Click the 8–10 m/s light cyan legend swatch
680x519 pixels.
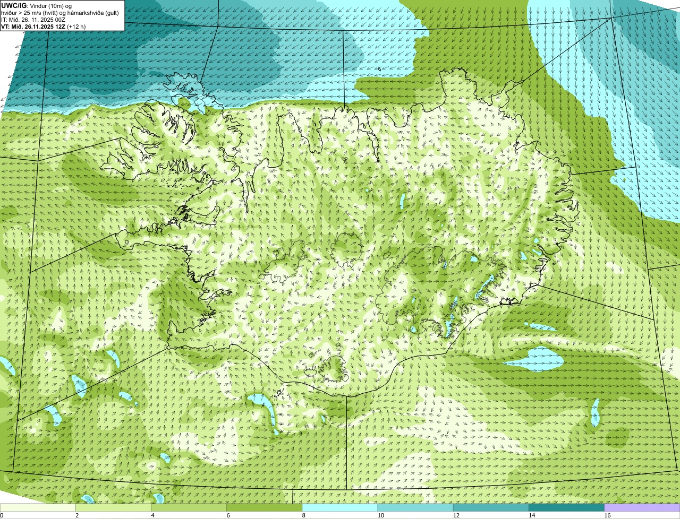tap(341, 508)
